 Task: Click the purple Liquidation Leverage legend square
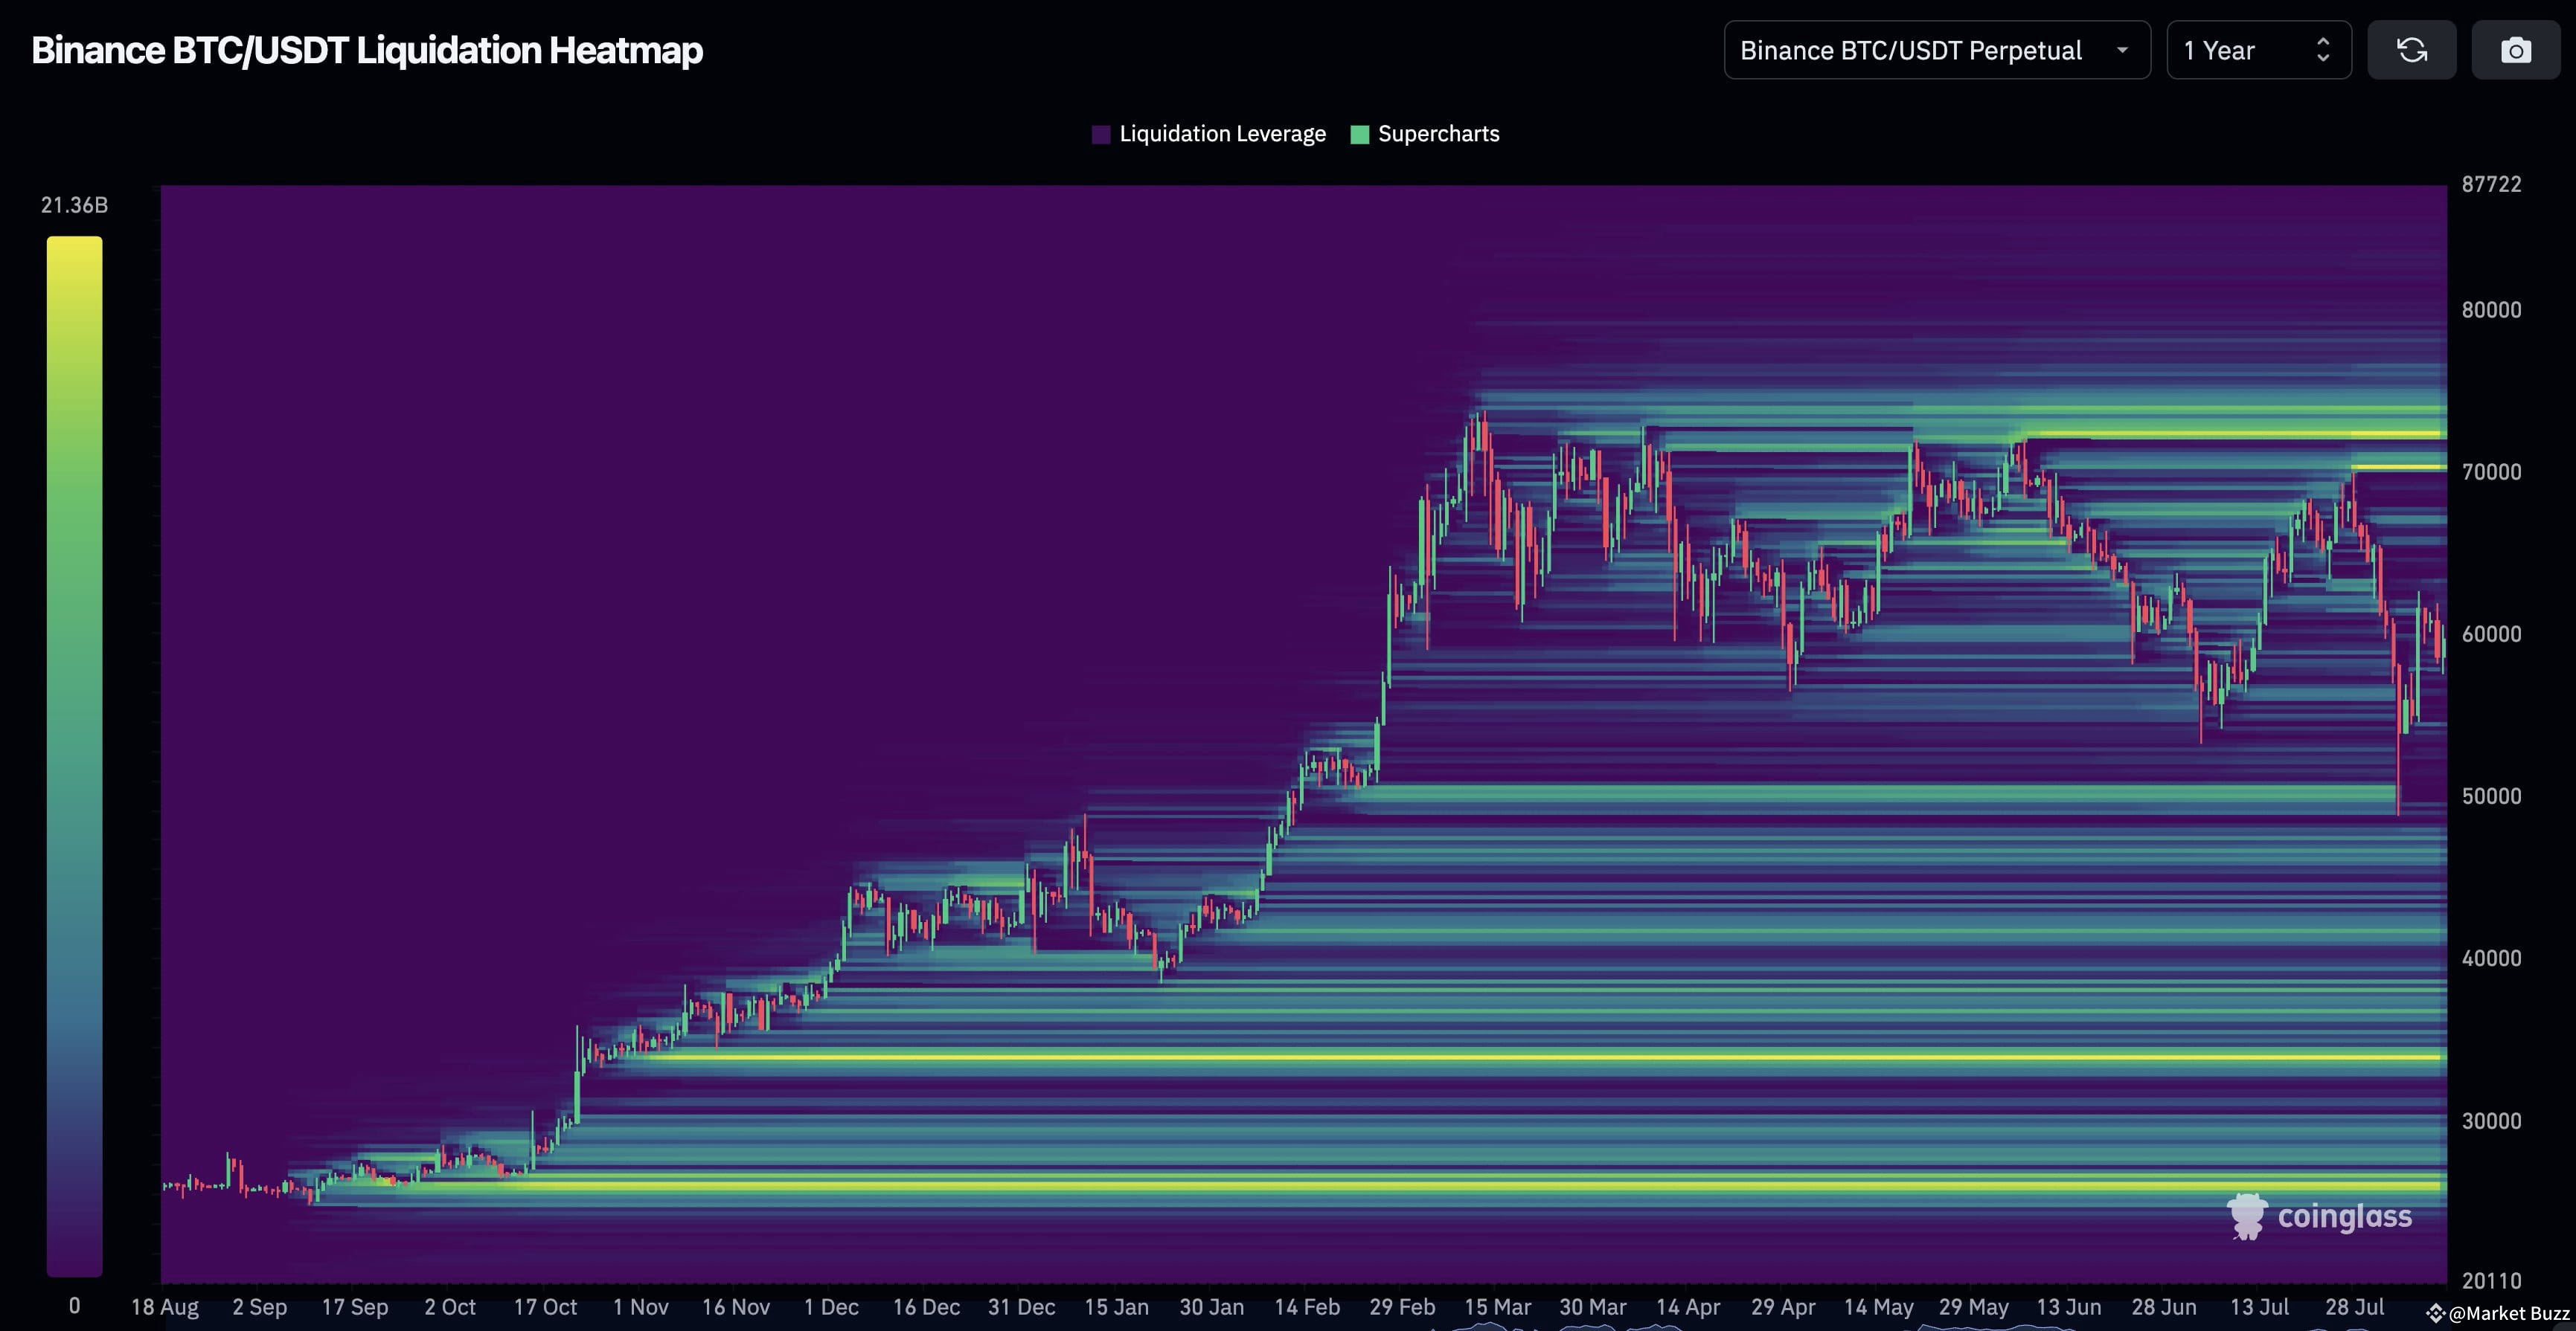(1102, 133)
